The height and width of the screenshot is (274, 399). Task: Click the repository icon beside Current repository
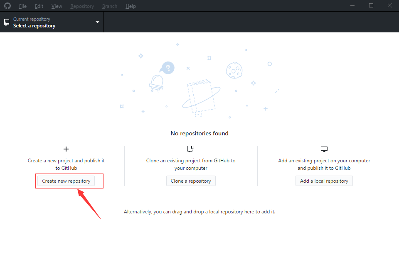coord(7,22)
